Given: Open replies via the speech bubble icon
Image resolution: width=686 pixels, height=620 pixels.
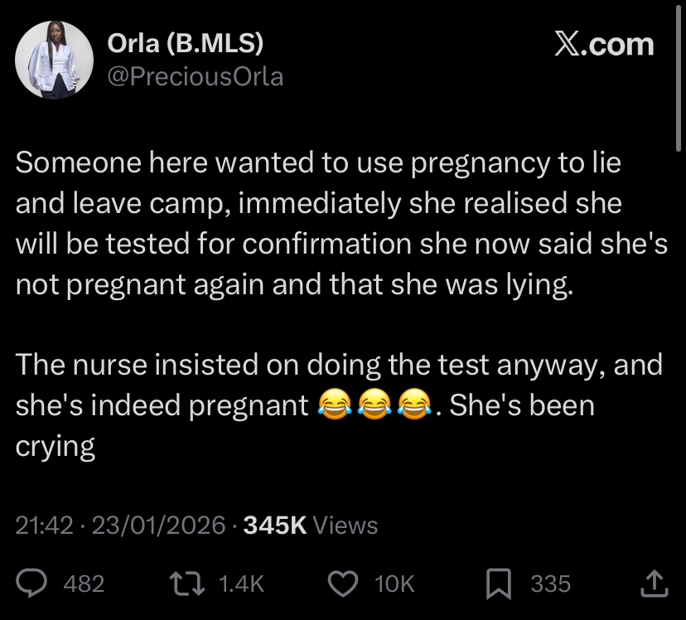Looking at the screenshot, I should tap(33, 584).
